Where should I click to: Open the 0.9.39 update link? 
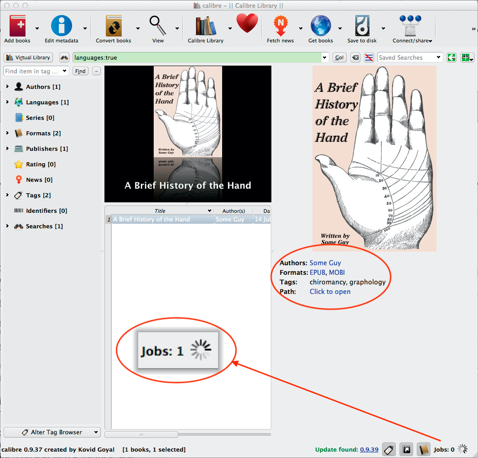point(369,449)
